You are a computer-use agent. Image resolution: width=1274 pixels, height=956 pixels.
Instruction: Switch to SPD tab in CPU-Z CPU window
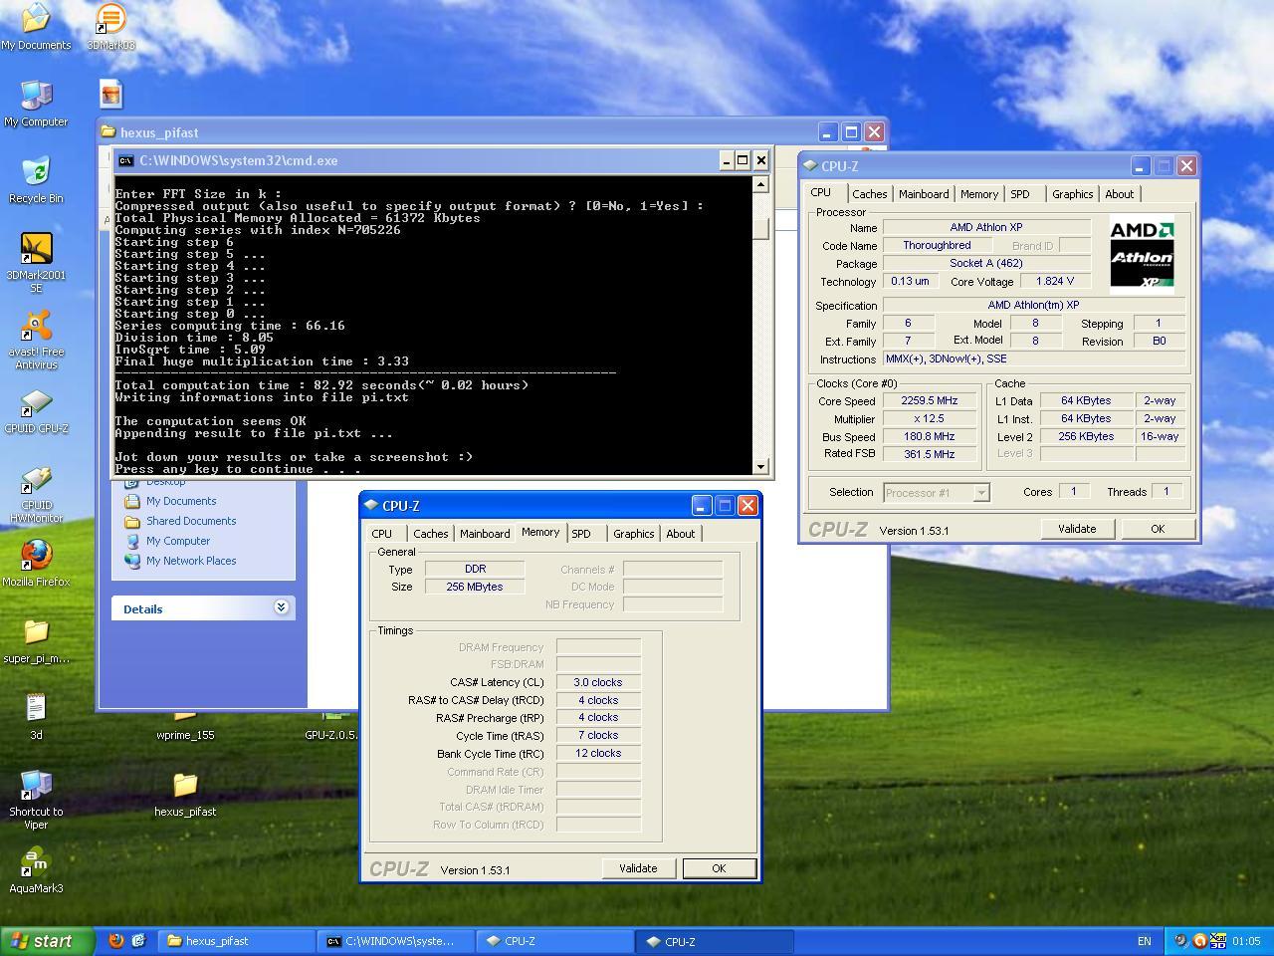[1020, 194]
